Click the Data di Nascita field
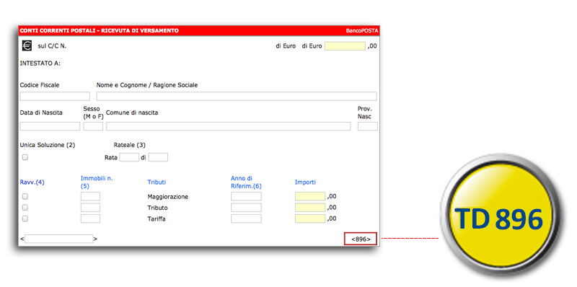This screenshot has width=577, height=287. (x=50, y=126)
